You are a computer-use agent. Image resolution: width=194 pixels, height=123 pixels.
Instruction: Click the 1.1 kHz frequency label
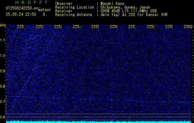pyautogui.click(x=3, y=40)
